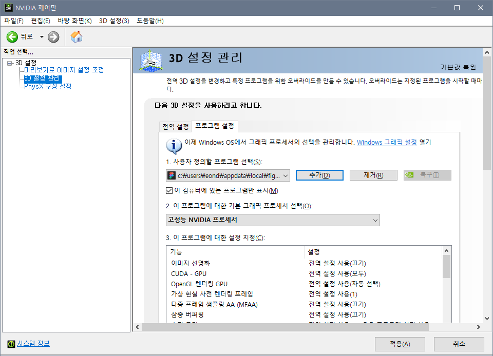
Task: Click horizontal scrollbar right arrow
Action: [479, 327]
